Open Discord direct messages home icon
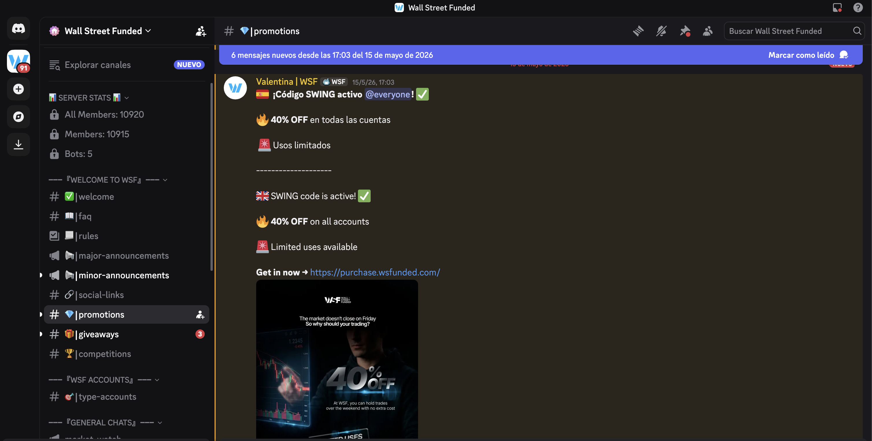The height and width of the screenshot is (441, 872). point(18,28)
